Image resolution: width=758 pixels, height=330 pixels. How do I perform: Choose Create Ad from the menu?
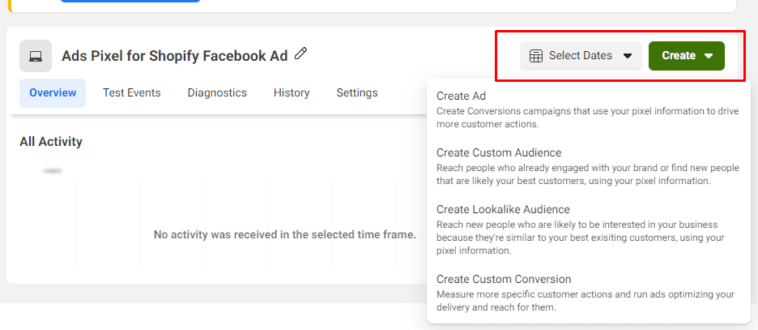tap(461, 96)
